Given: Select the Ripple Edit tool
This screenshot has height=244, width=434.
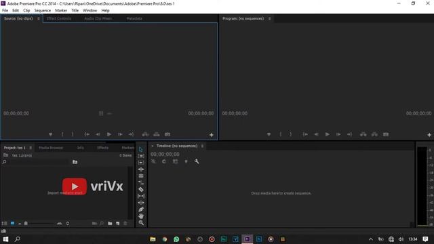Looking at the screenshot, I should (x=141, y=169).
